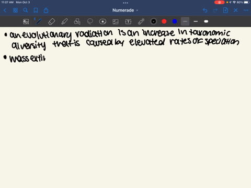
Task: Tap the red screen recording indicator
Action: tap(220, 3)
